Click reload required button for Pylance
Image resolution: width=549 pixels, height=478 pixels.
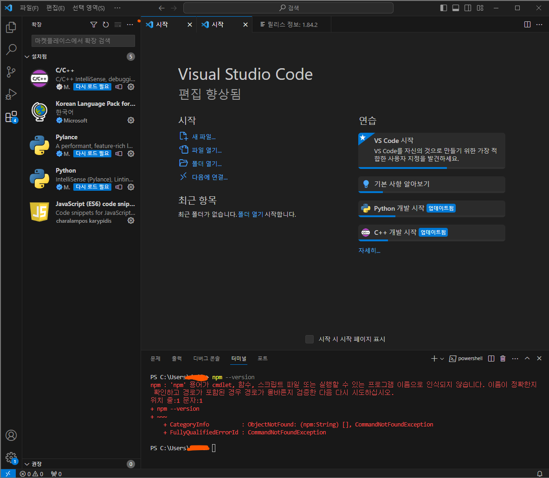click(x=92, y=154)
